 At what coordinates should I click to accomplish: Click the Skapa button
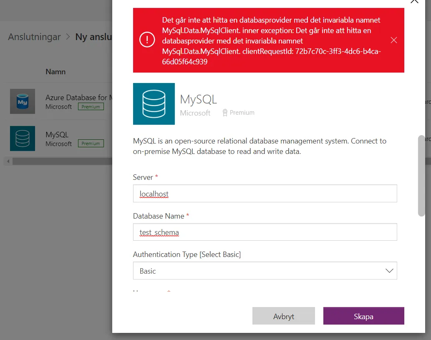[x=364, y=316]
